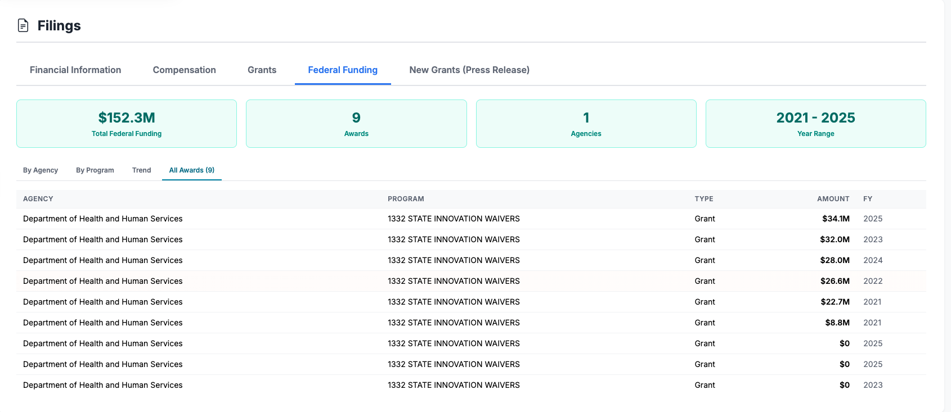Sort by the AMOUNT column header

coord(833,199)
